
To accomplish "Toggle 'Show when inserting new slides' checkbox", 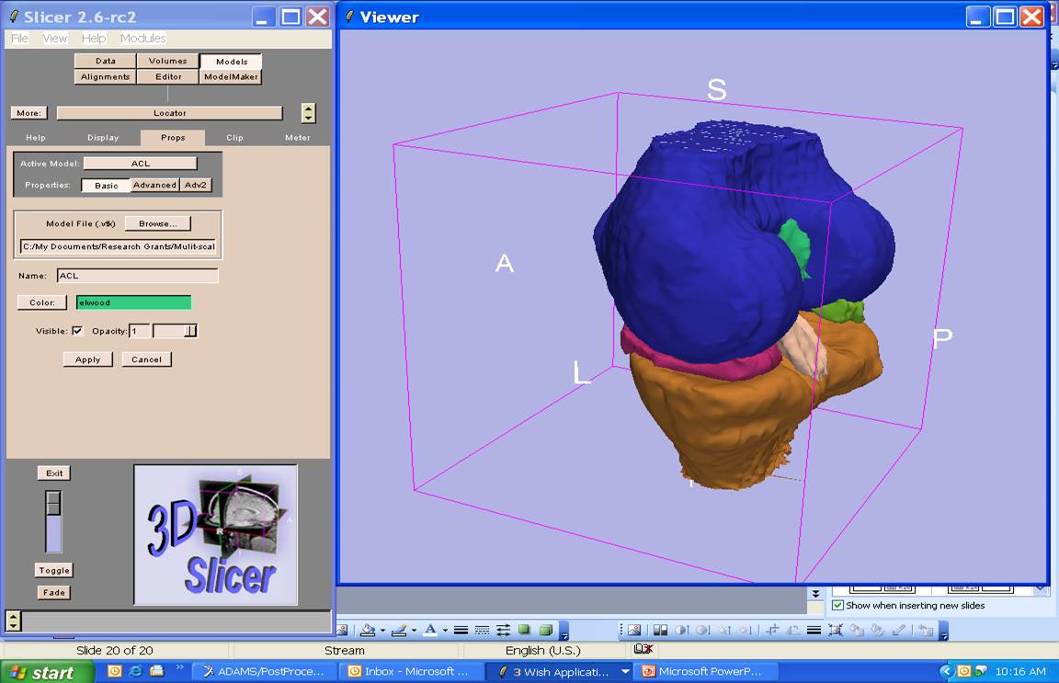I will pyautogui.click(x=837, y=606).
